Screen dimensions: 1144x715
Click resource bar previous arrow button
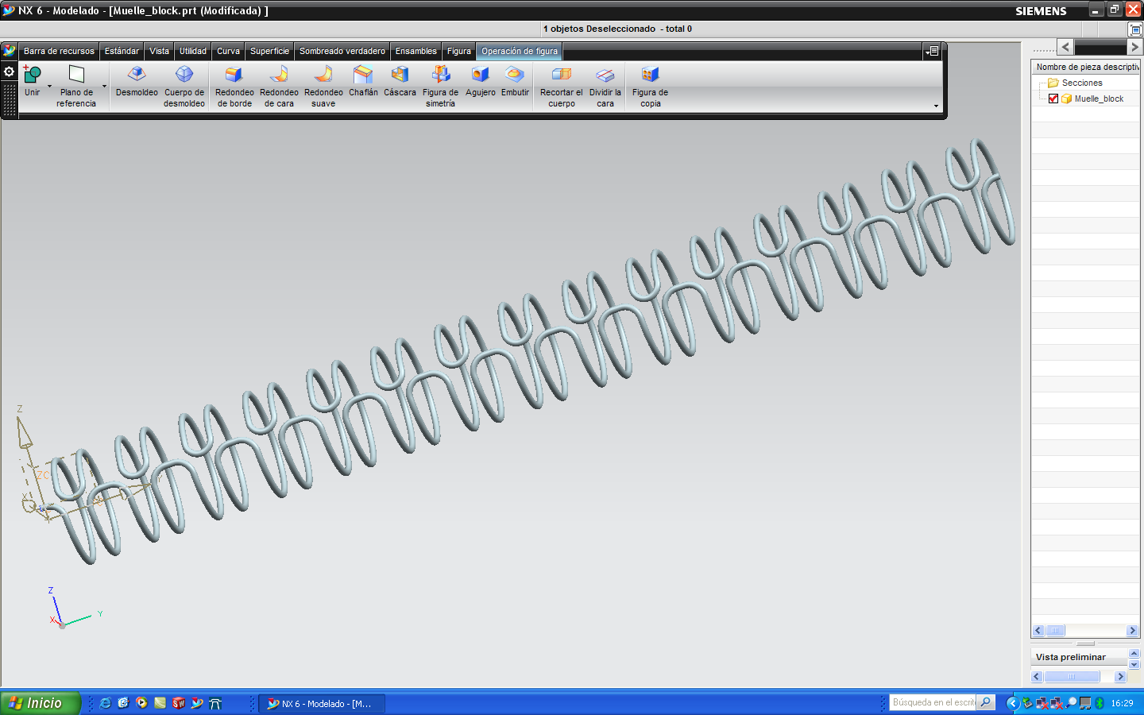[1065, 47]
